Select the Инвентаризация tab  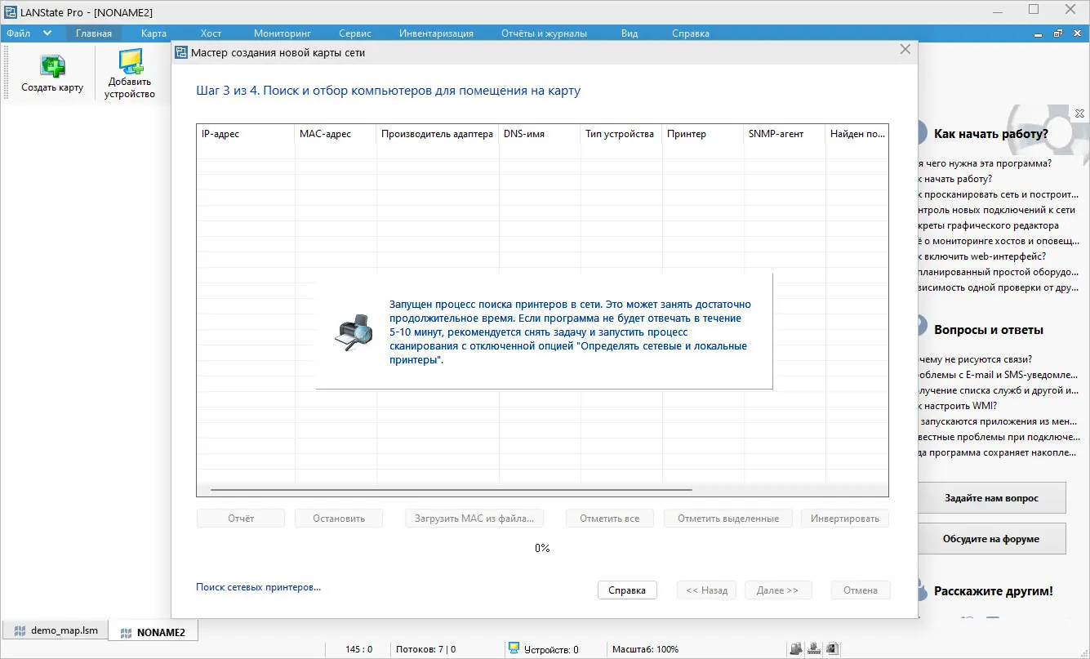pos(436,33)
